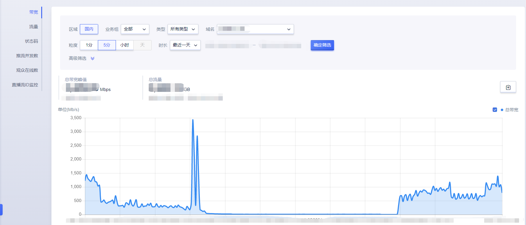Expand 高级筛选 with the double-chevron icon

tap(92, 58)
